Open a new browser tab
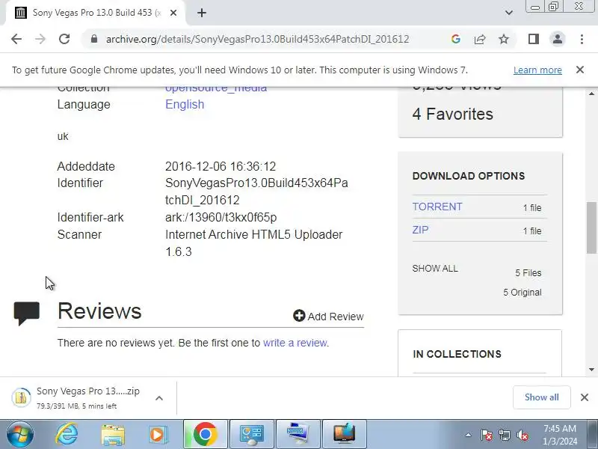 coord(202,13)
